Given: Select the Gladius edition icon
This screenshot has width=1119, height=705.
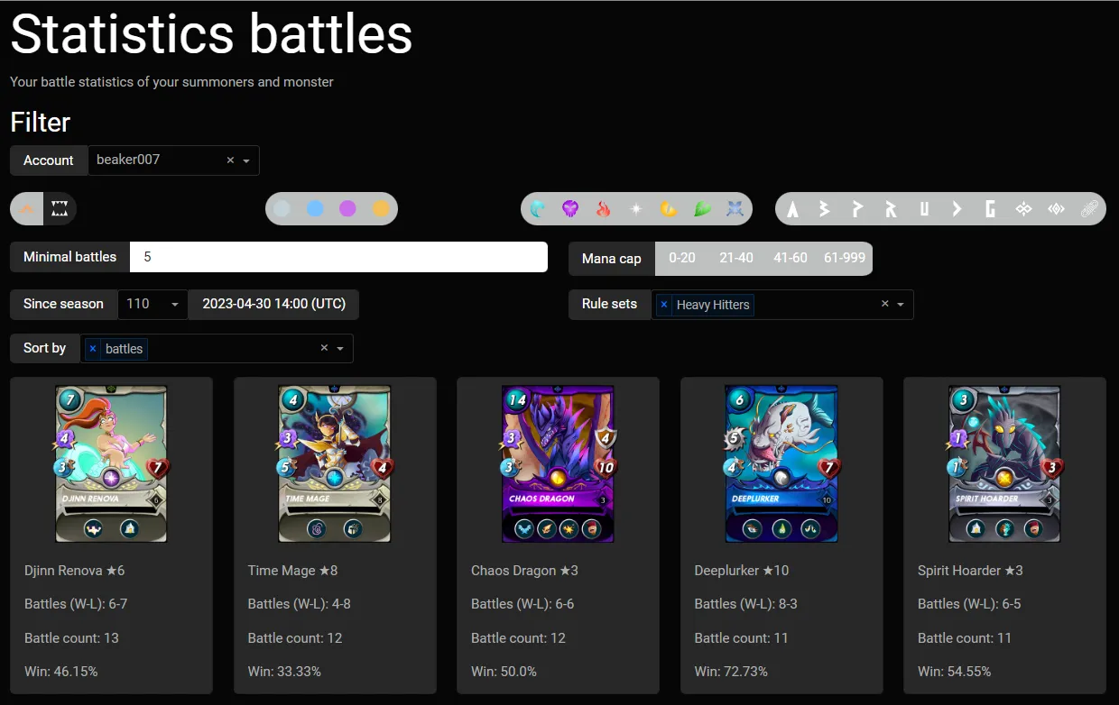Looking at the screenshot, I should pos(990,209).
